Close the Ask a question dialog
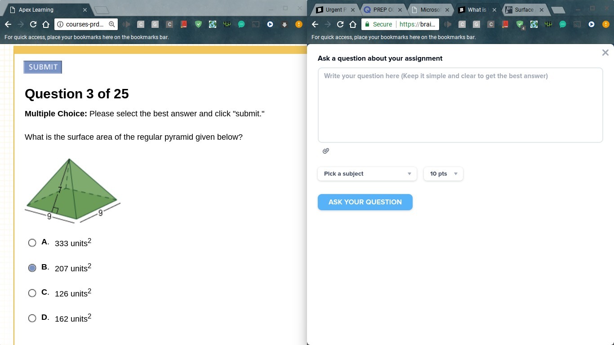Viewport: 614px width, 345px height. pos(605,53)
